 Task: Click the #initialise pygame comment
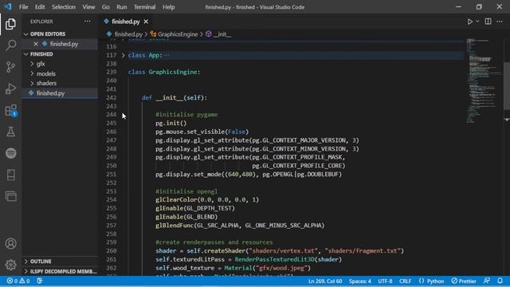coord(186,115)
